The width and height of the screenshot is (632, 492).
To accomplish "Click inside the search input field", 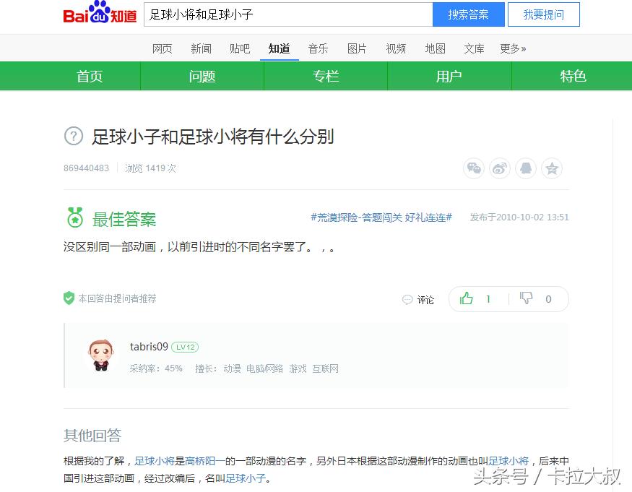I will click(x=289, y=14).
